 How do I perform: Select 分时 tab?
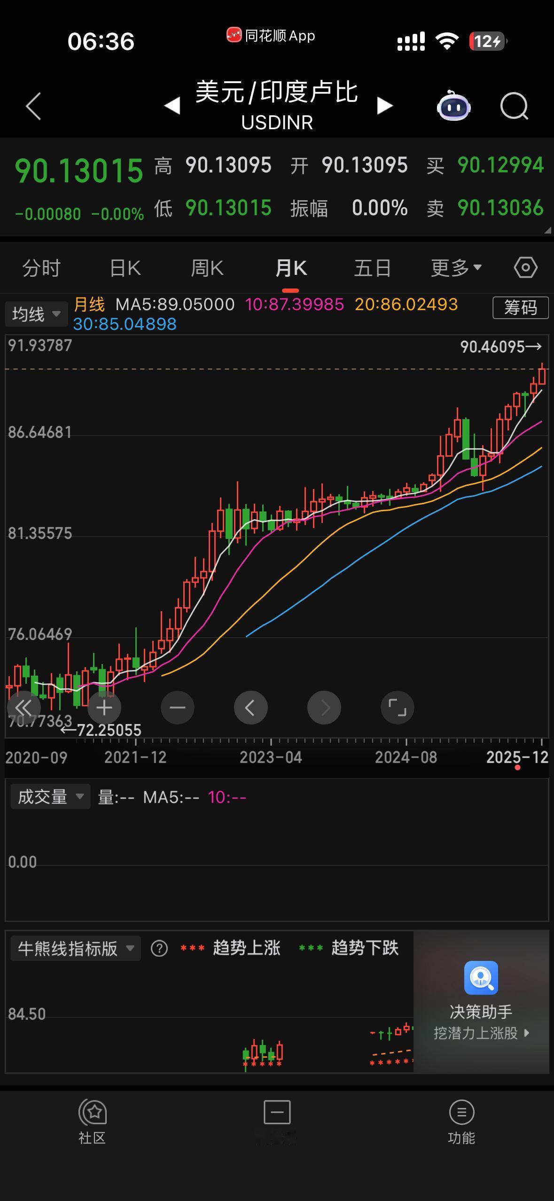pos(41,268)
